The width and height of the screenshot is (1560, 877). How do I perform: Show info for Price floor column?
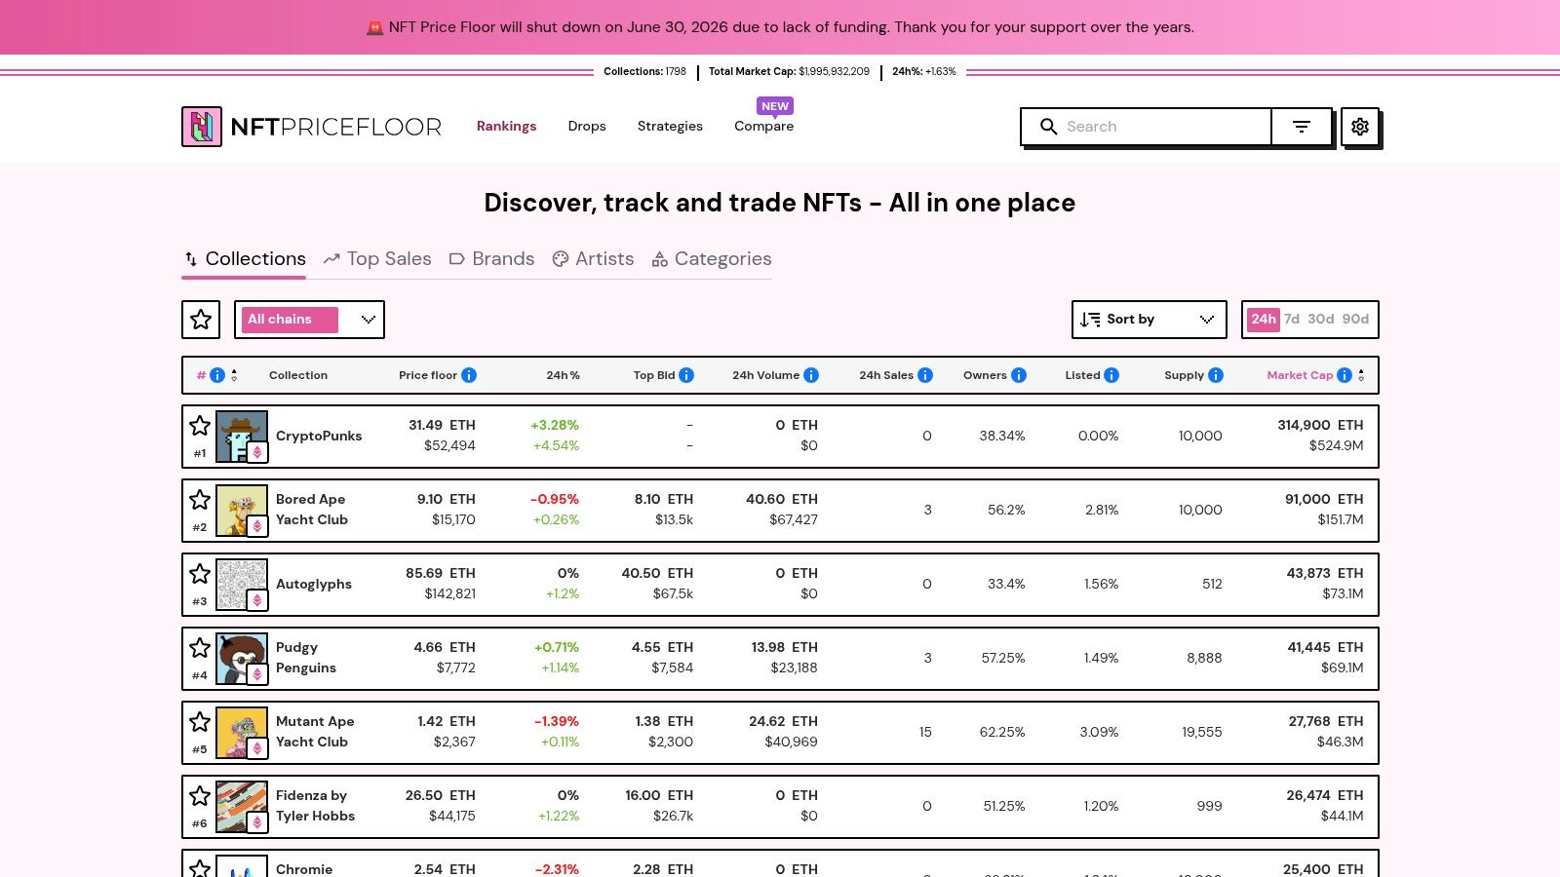click(469, 375)
